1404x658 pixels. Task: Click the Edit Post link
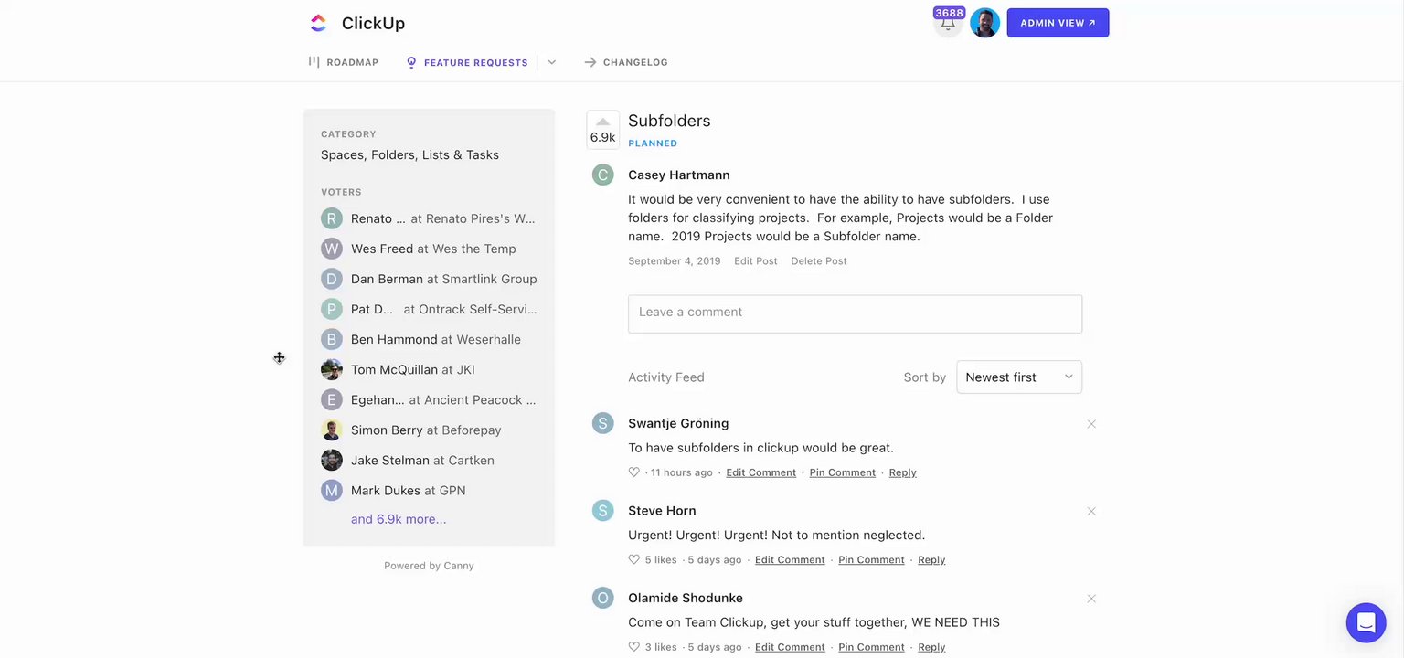(x=755, y=261)
